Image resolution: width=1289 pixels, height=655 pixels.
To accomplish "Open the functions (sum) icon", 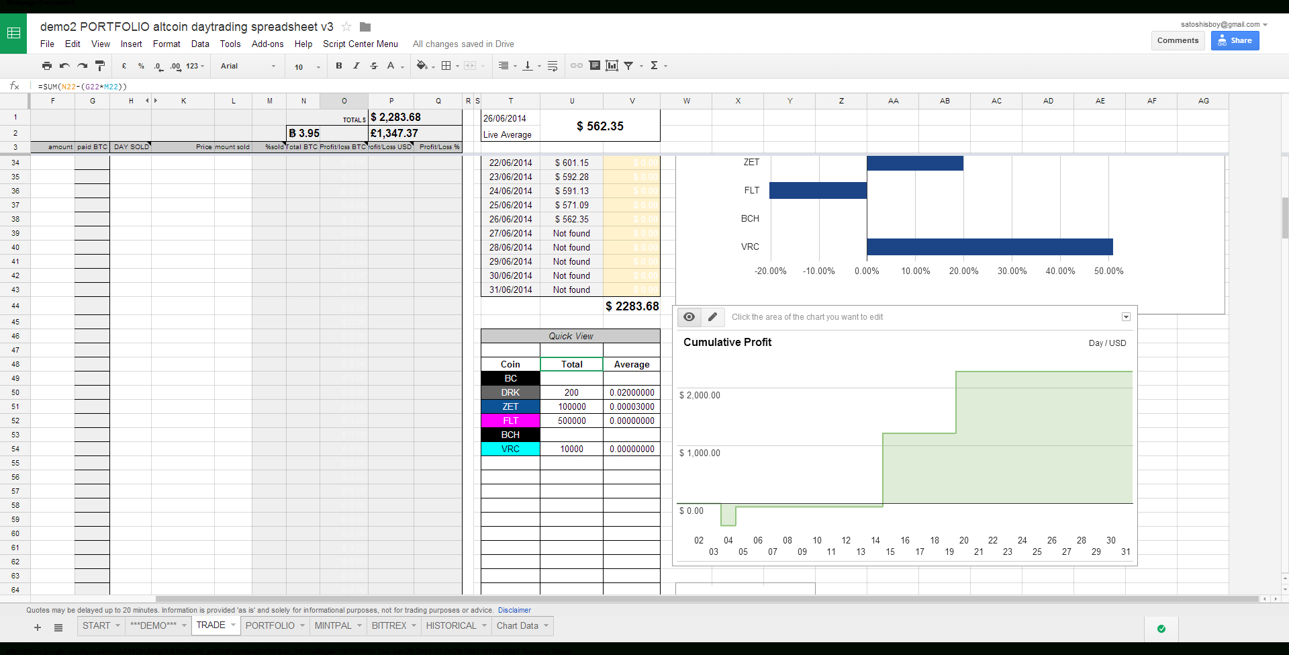I will [x=655, y=66].
